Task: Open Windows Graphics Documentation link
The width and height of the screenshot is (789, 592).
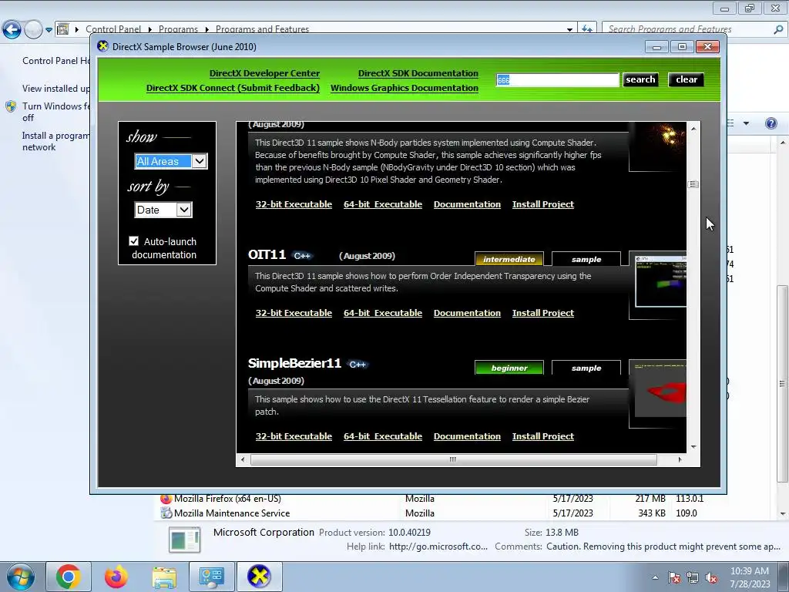Action: 405,88
